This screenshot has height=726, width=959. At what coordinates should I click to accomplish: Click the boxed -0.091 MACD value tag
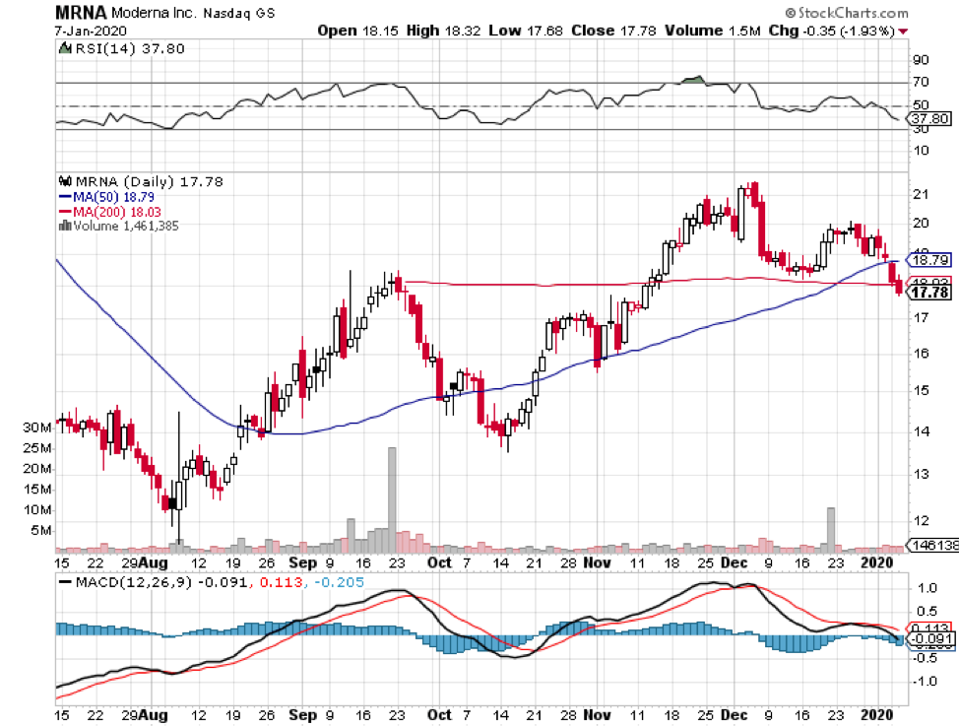point(929,639)
